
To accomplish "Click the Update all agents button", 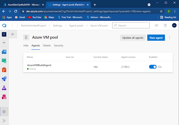I will (133, 38).
